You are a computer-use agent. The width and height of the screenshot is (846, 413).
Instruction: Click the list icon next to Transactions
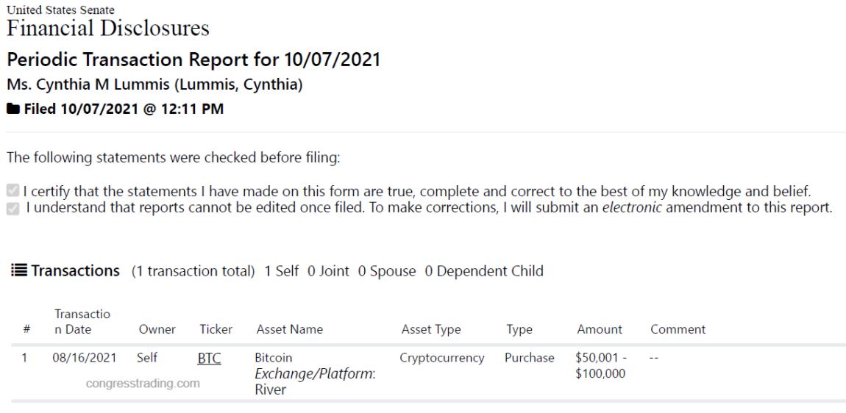point(19,270)
